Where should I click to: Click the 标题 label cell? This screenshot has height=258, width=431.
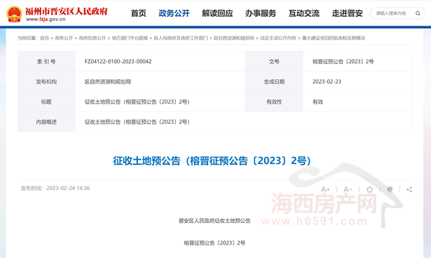coord(46,102)
